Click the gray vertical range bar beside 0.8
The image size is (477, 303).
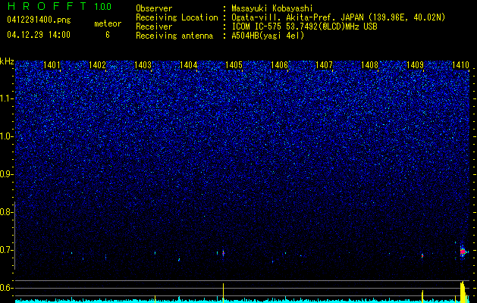pos(14,236)
